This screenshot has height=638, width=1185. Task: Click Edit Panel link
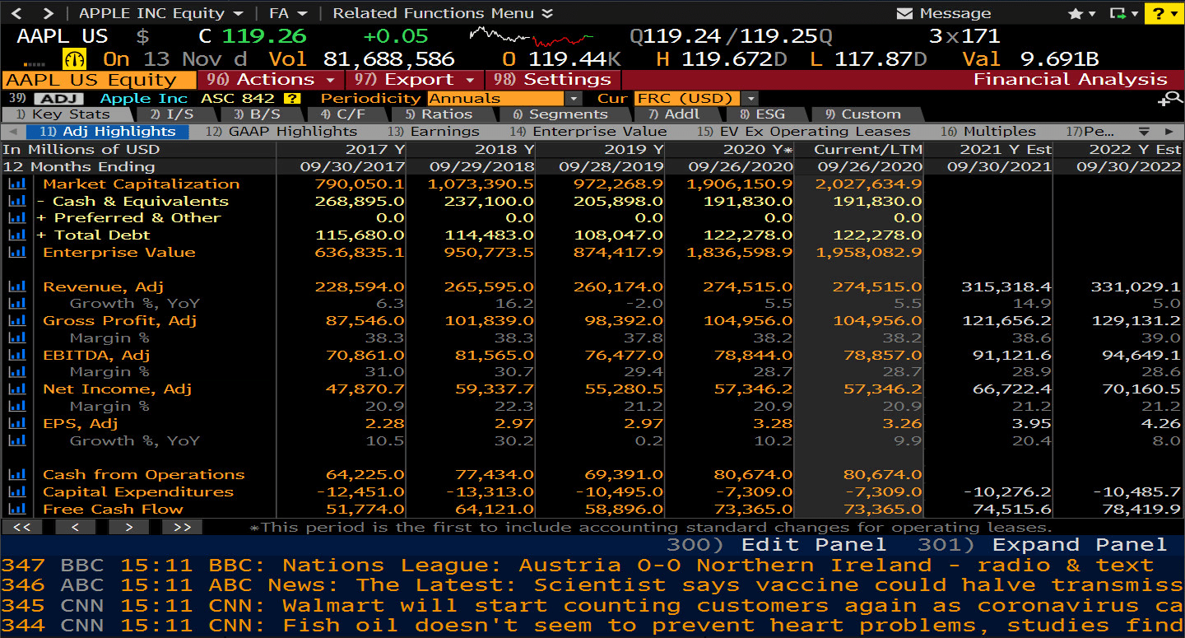(x=776, y=545)
